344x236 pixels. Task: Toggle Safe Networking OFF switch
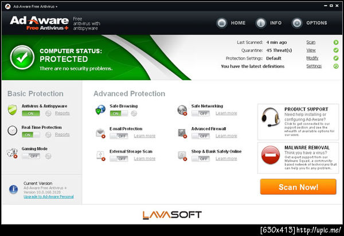201,113
